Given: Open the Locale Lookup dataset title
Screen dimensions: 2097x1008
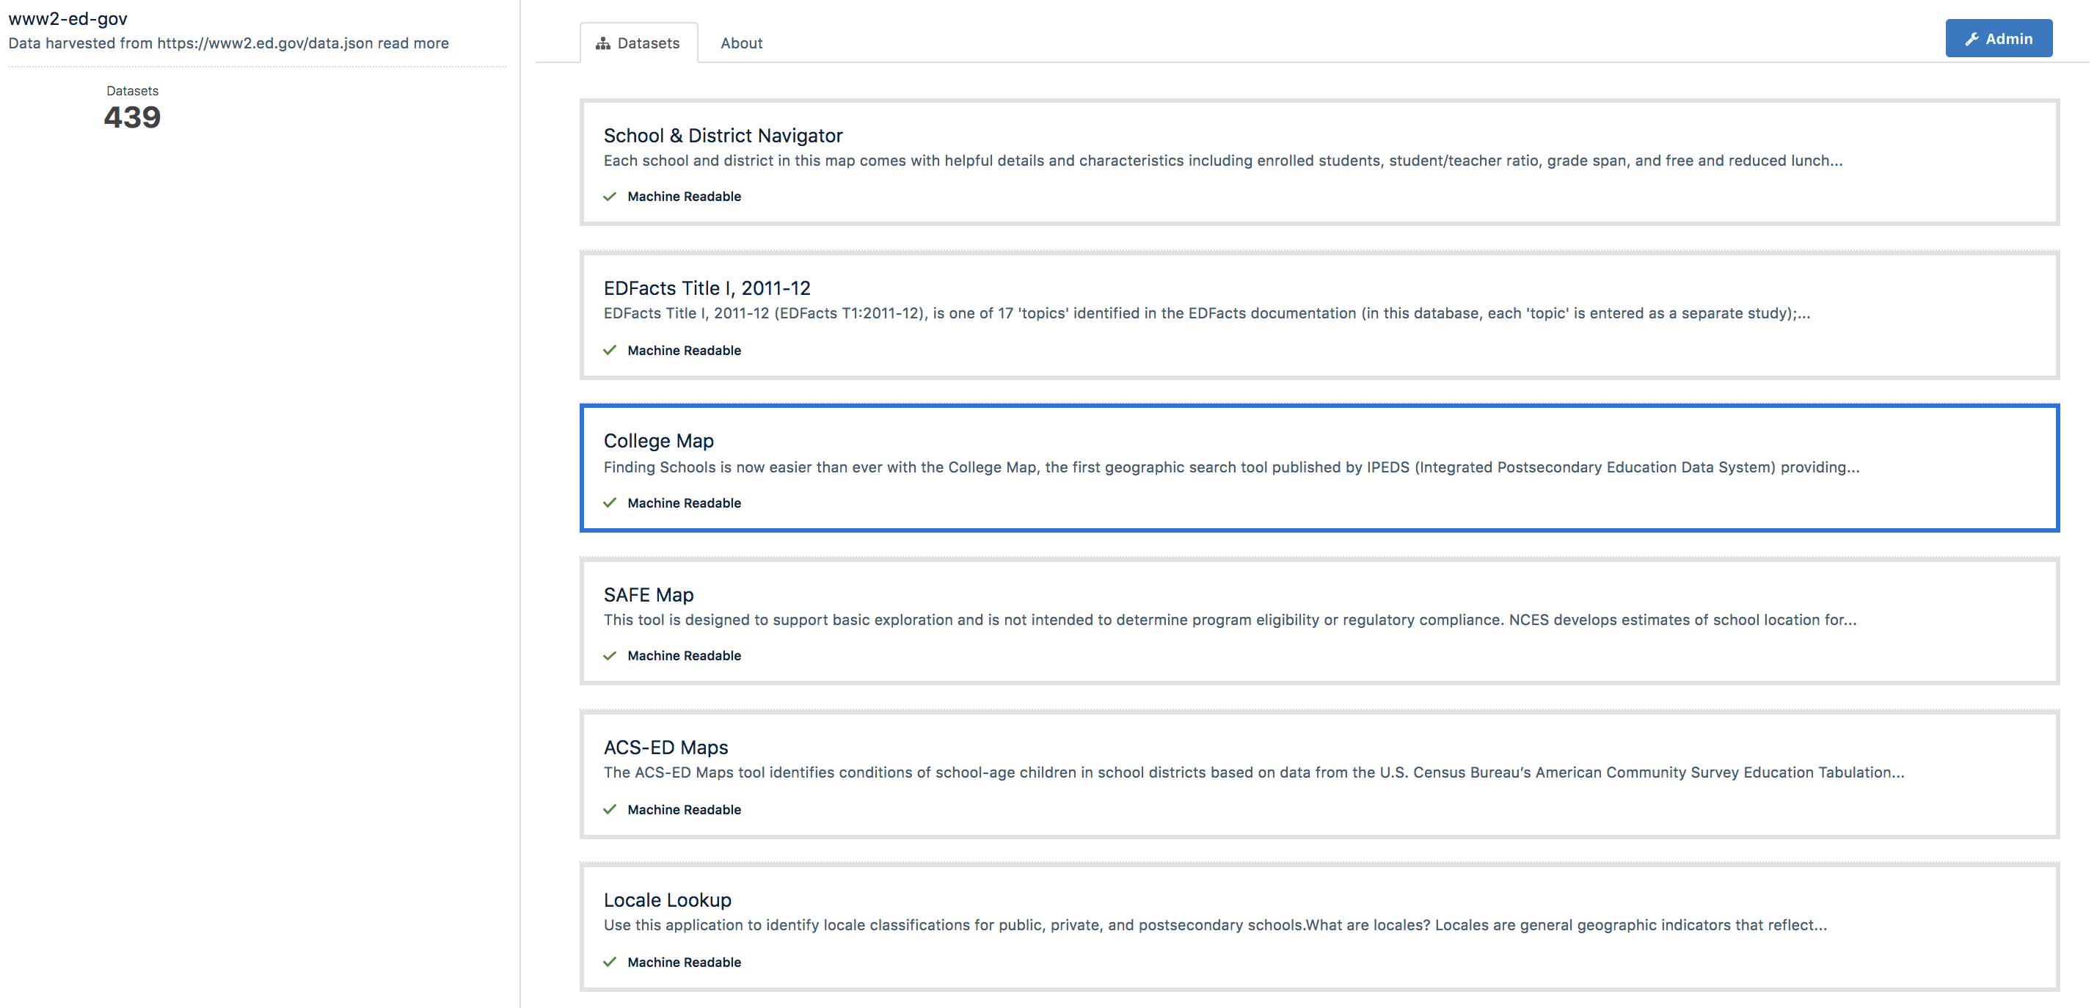Looking at the screenshot, I should (667, 899).
